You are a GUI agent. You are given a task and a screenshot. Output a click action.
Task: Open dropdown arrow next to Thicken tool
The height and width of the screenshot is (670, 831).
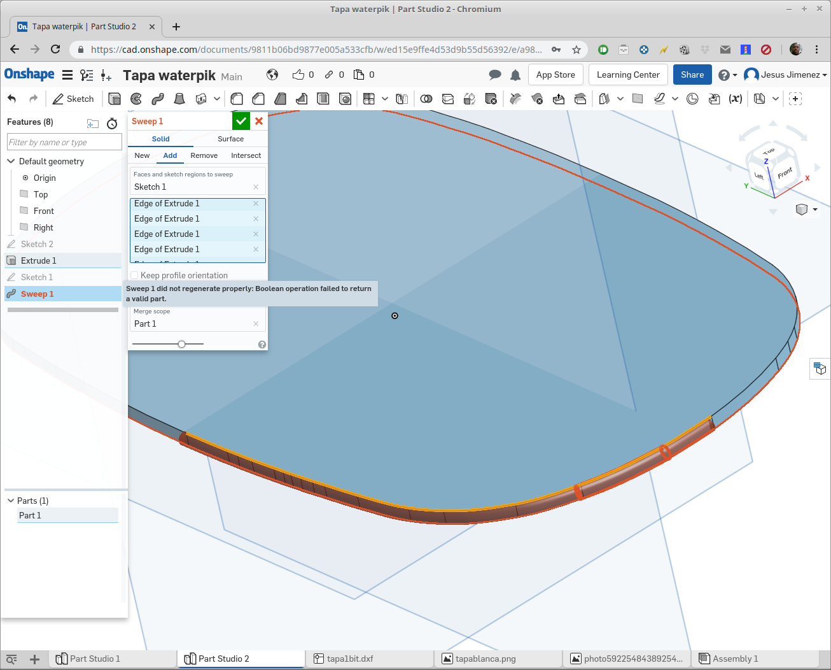coord(217,99)
